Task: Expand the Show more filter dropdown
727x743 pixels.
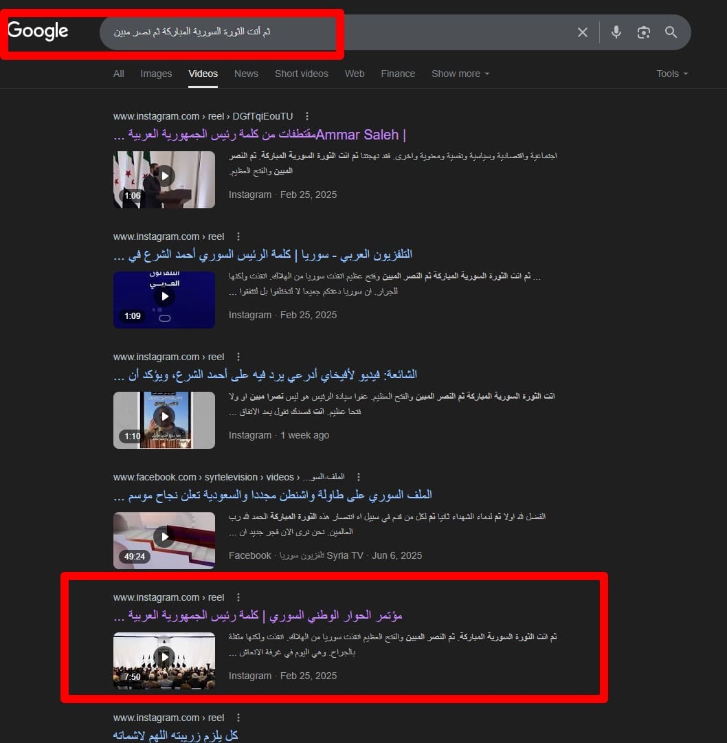Action: (460, 74)
